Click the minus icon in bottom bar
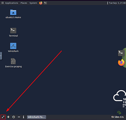The width and height of the screenshot is (126, 120). pos(19,117)
